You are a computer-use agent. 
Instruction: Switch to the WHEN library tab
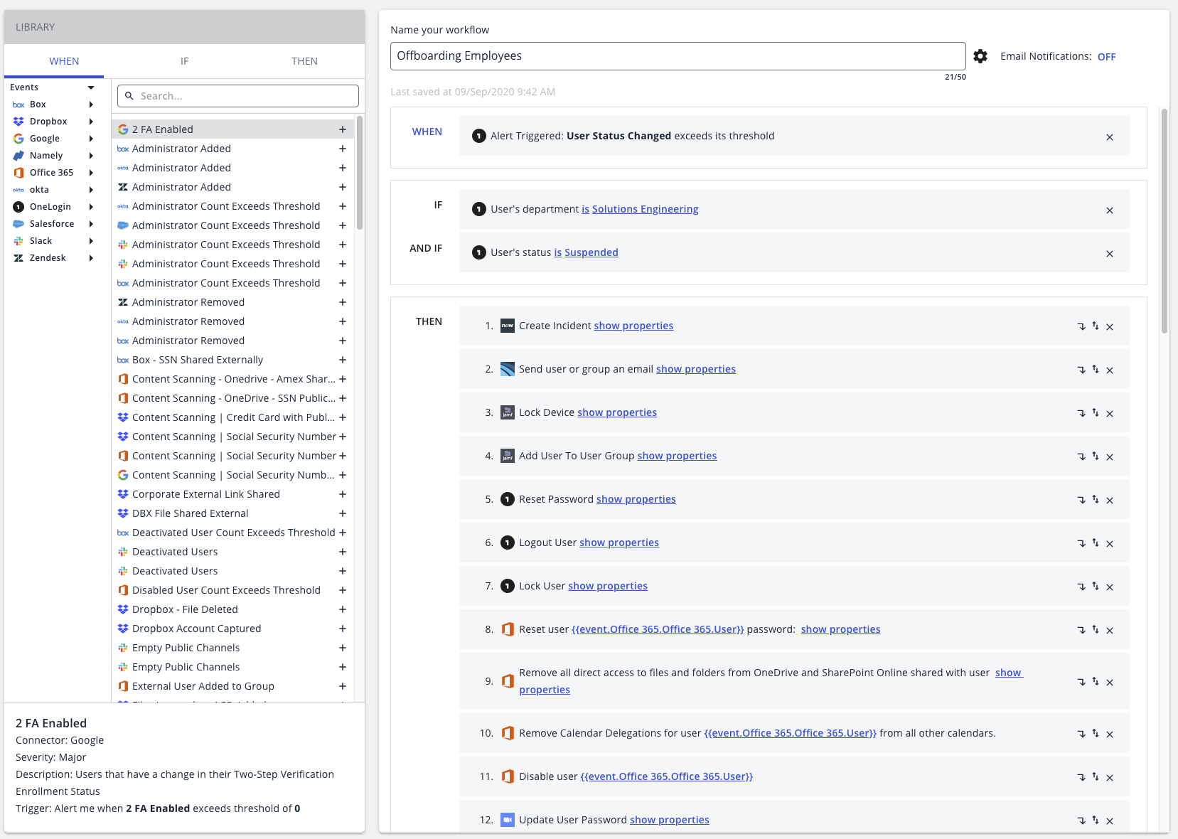pos(64,61)
